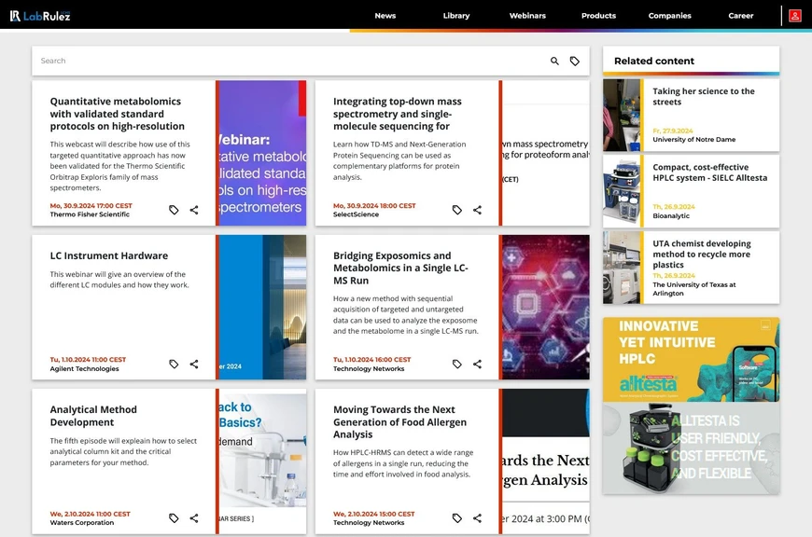Click the LabRulez logo
The width and height of the screenshot is (812, 537).
click(40, 16)
